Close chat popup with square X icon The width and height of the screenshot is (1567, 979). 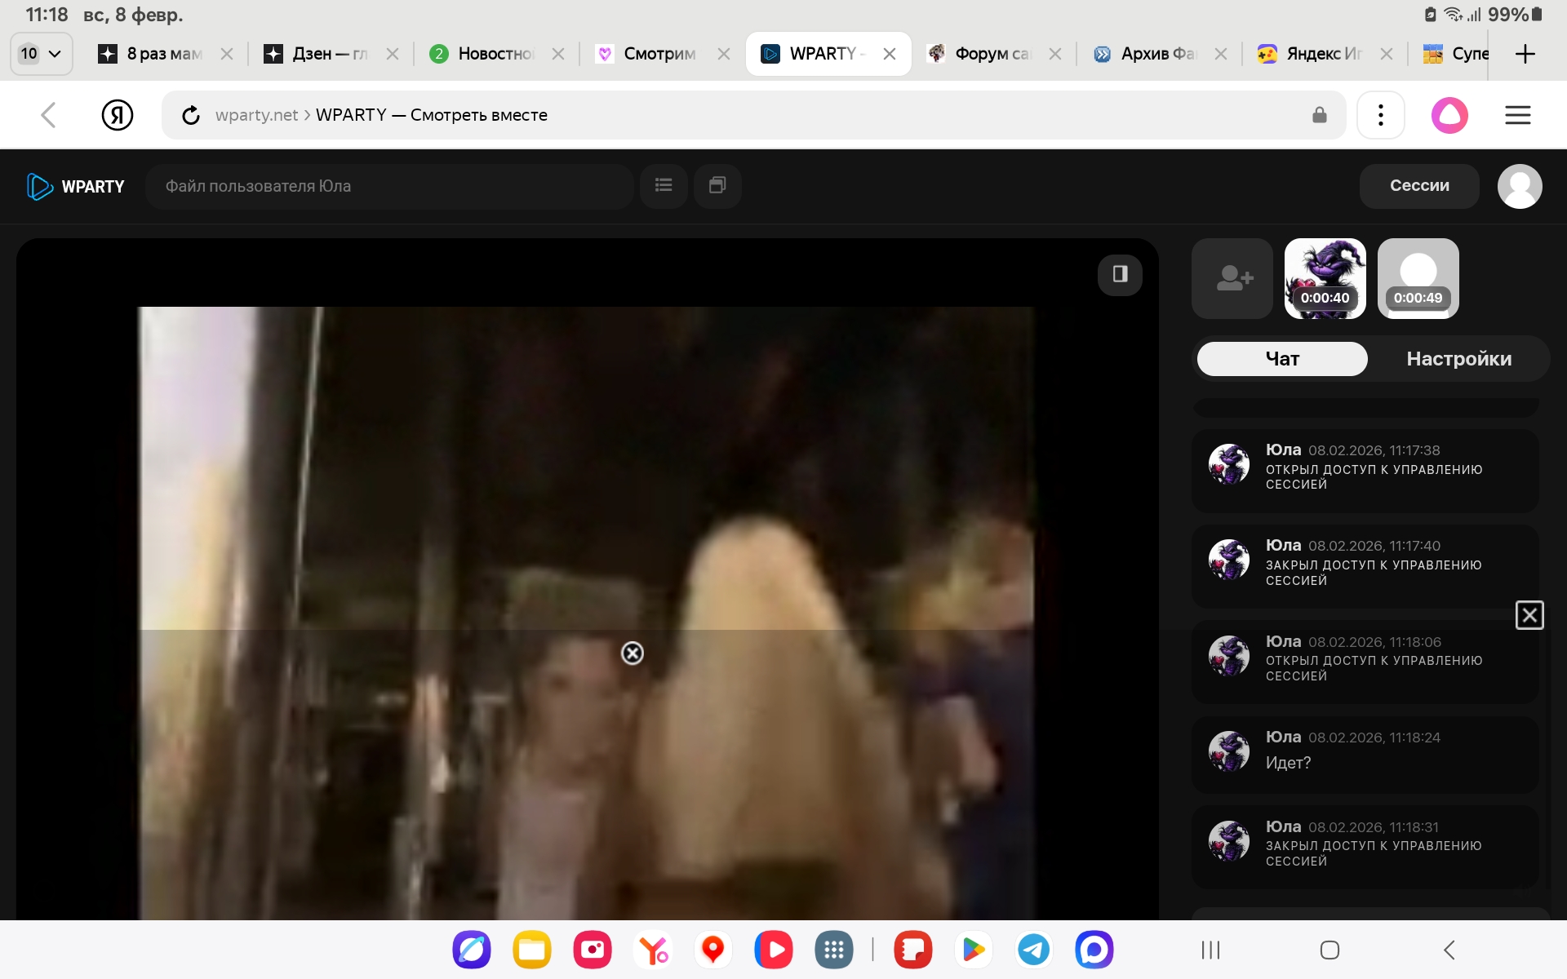(1529, 615)
